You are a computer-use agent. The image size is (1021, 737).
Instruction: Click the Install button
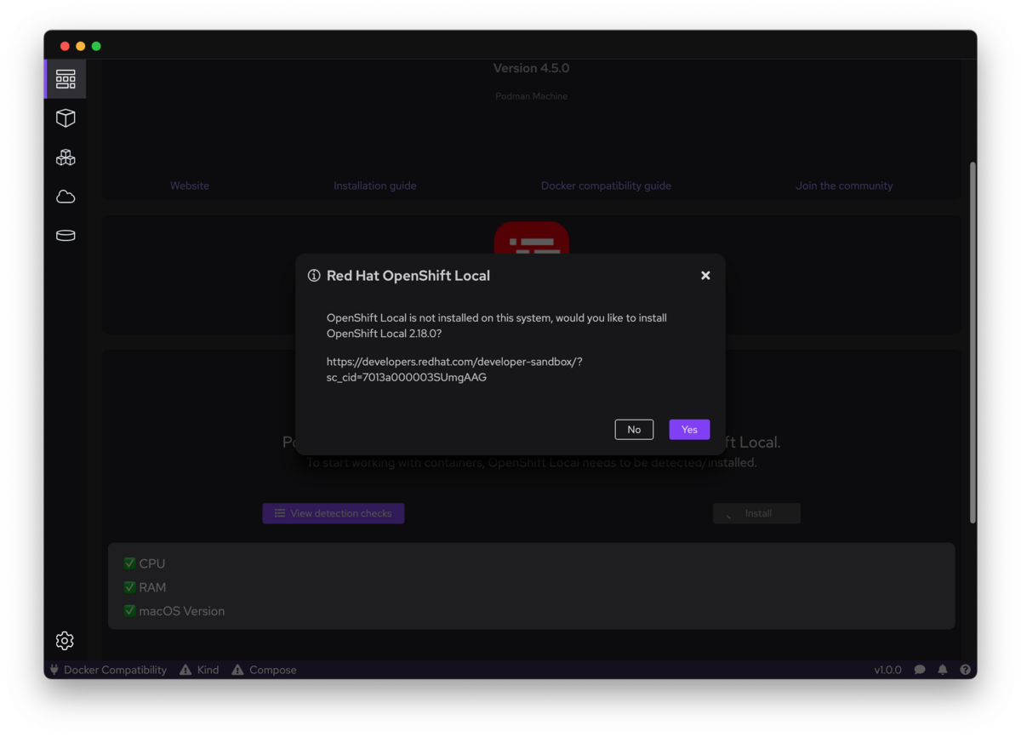[x=756, y=513]
